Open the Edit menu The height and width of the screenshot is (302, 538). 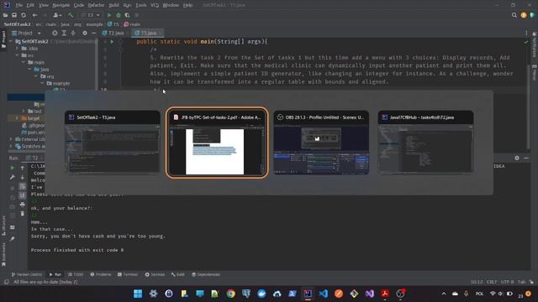pos(30,5)
